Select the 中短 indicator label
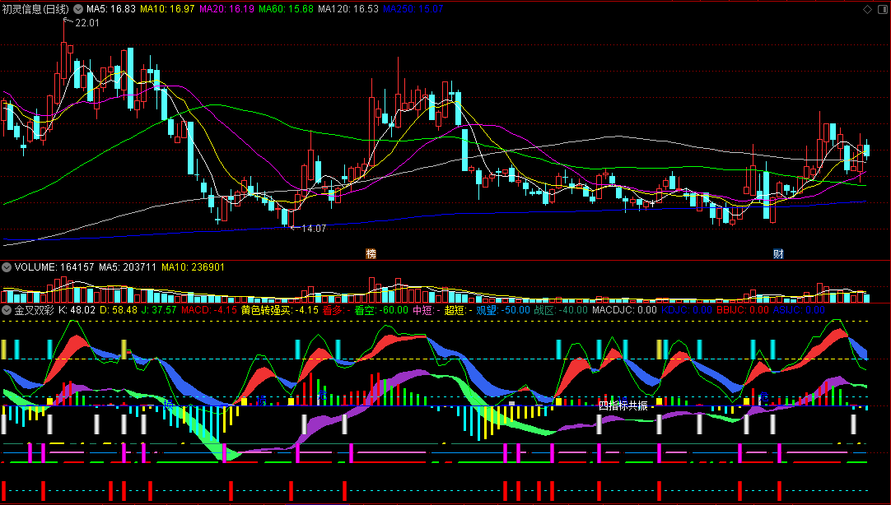This screenshot has width=891, height=505. click(427, 310)
